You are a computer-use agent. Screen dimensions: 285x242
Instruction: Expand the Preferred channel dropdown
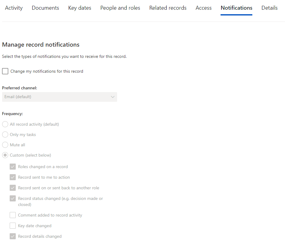(59, 97)
